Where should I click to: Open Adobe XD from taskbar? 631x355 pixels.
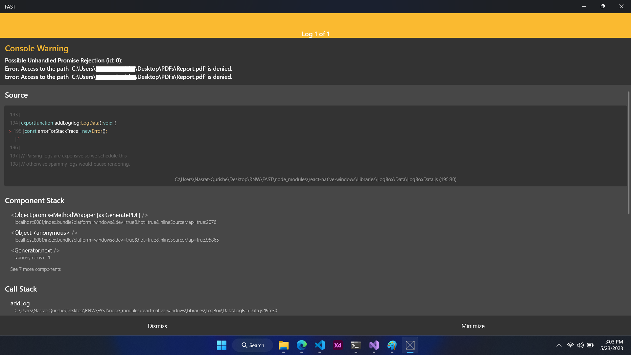(338, 345)
